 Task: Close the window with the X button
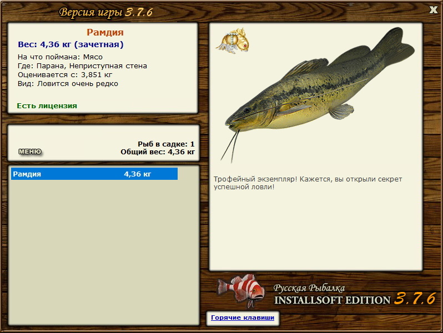click(x=433, y=10)
